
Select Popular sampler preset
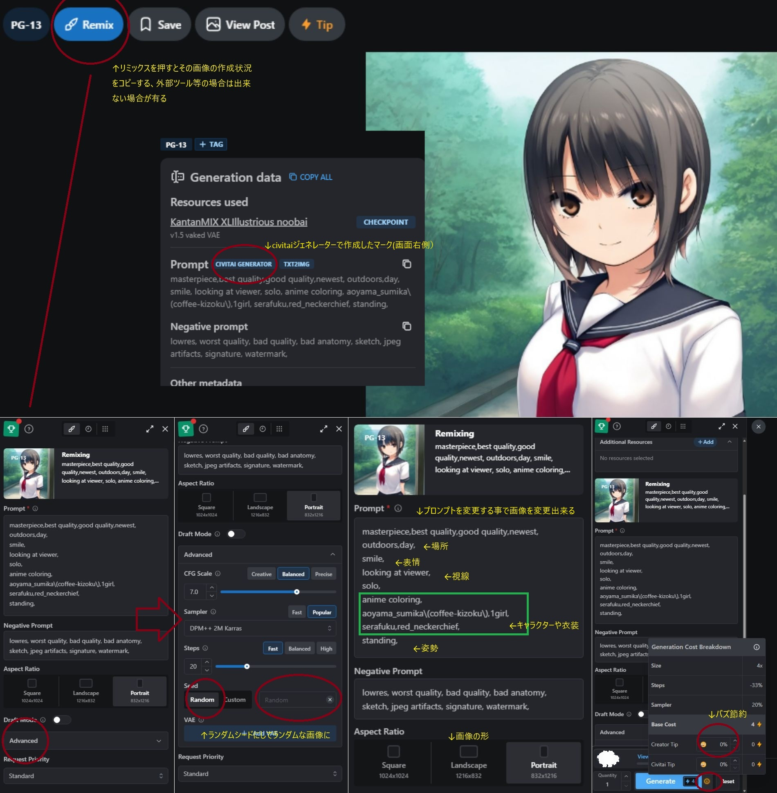click(322, 612)
